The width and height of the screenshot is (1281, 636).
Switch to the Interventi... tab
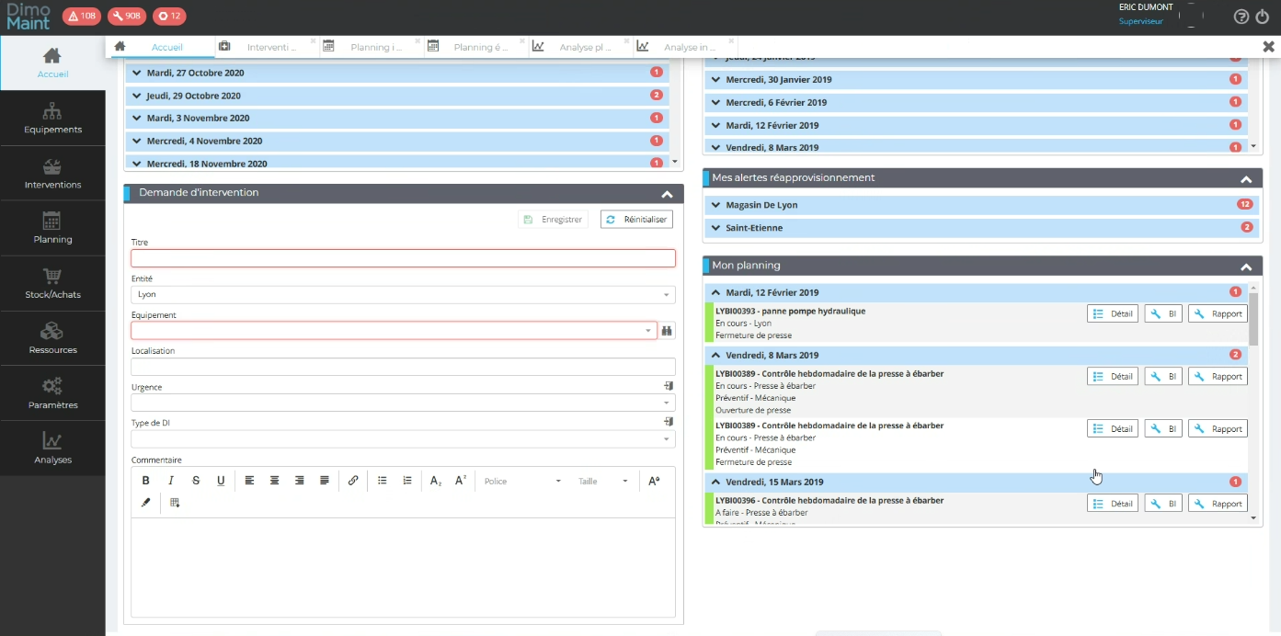tap(269, 47)
